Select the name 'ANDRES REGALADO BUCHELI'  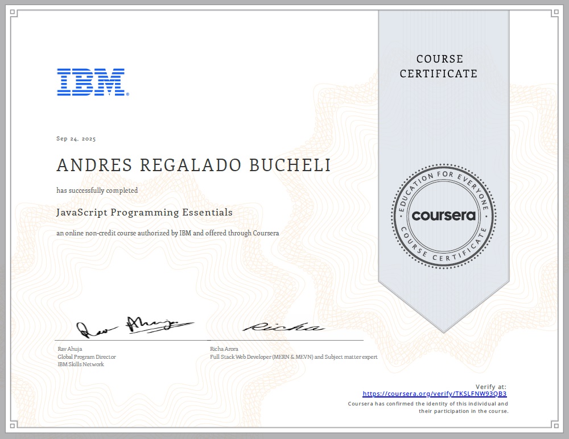(193, 165)
